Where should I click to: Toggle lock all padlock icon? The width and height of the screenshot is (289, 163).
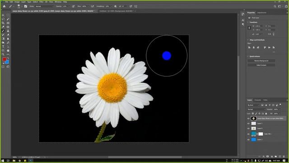[x=266, y=114]
